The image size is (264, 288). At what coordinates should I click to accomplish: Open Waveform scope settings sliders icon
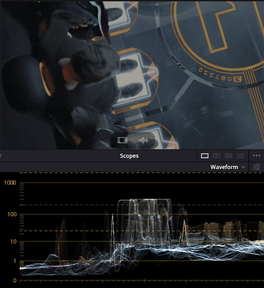(x=257, y=167)
